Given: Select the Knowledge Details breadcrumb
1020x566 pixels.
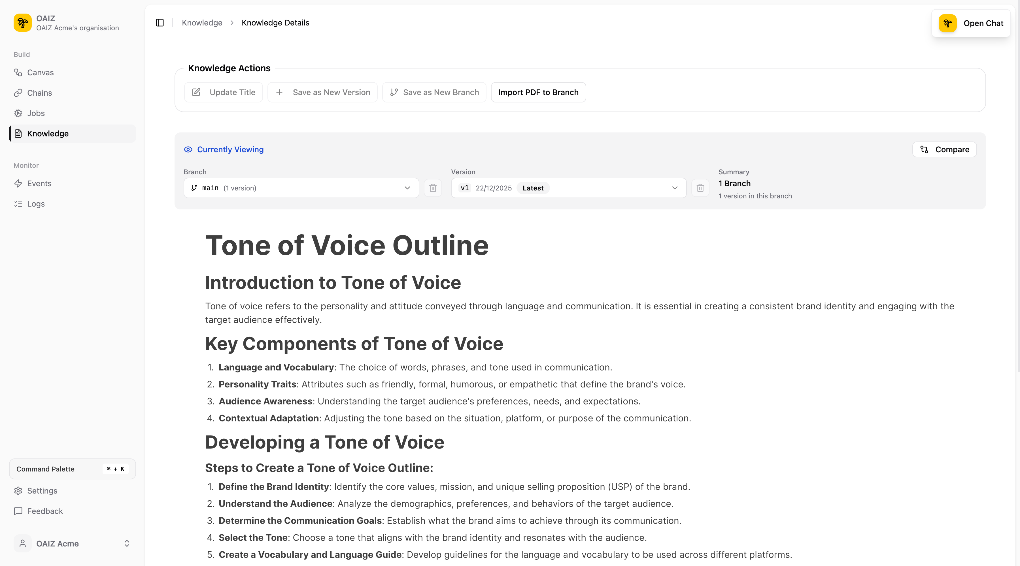Looking at the screenshot, I should [275, 23].
